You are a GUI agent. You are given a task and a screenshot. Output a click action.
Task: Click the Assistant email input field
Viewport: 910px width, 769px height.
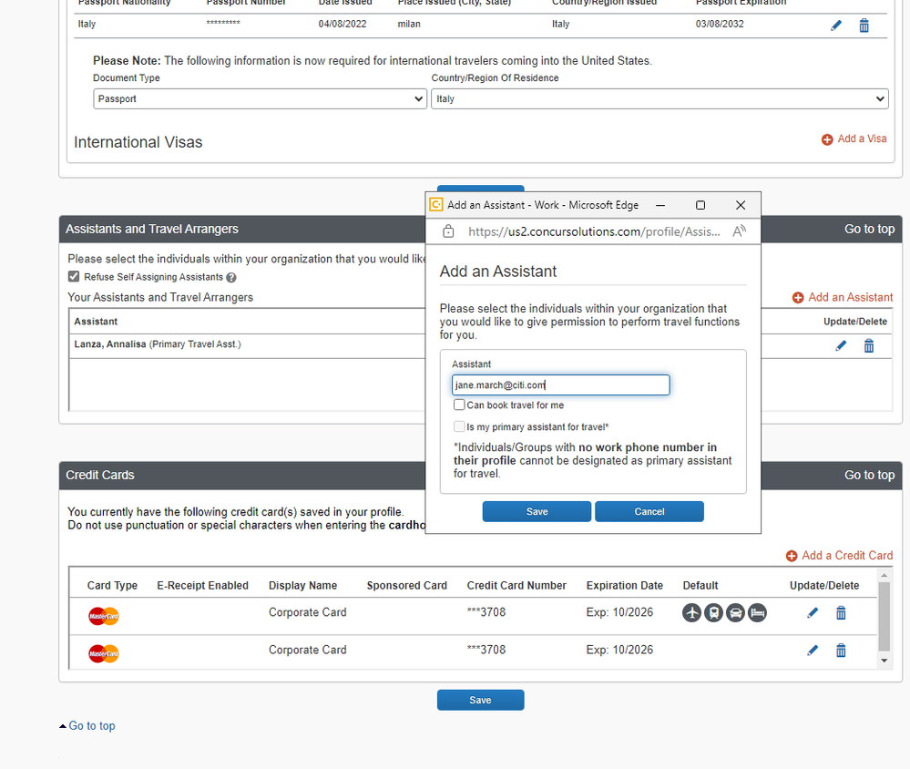pyautogui.click(x=560, y=384)
